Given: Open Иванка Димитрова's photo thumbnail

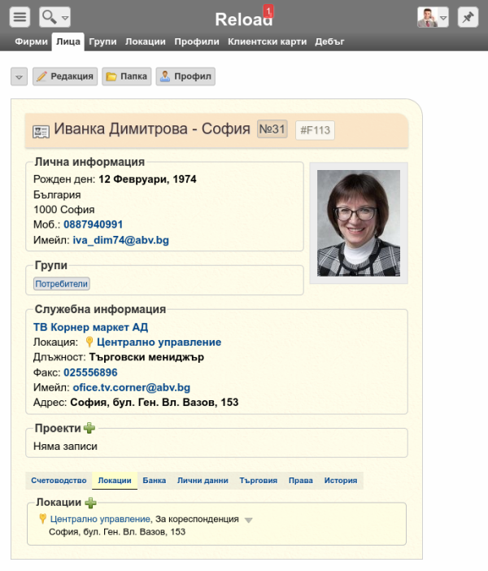Looking at the screenshot, I should pos(359,223).
